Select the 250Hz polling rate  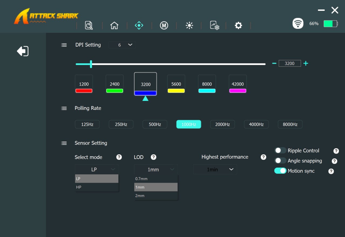pyautogui.click(x=121, y=124)
